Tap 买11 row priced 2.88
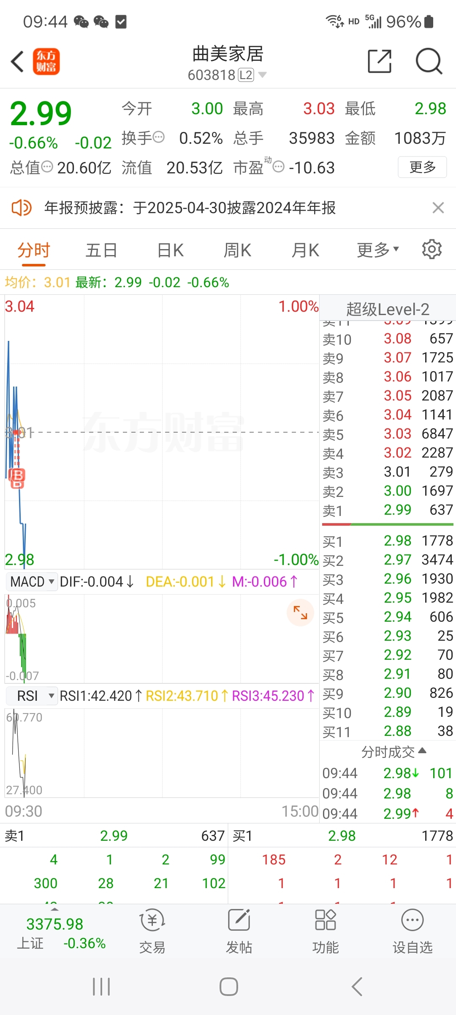Image resolution: width=456 pixels, height=1015 pixels. tap(388, 731)
